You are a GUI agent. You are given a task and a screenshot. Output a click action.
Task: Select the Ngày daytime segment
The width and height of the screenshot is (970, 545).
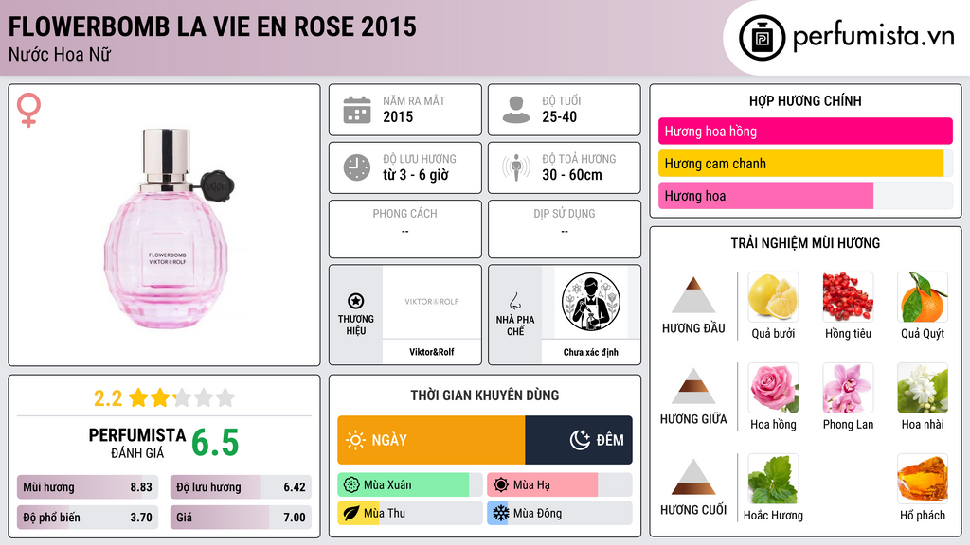[x=431, y=440]
